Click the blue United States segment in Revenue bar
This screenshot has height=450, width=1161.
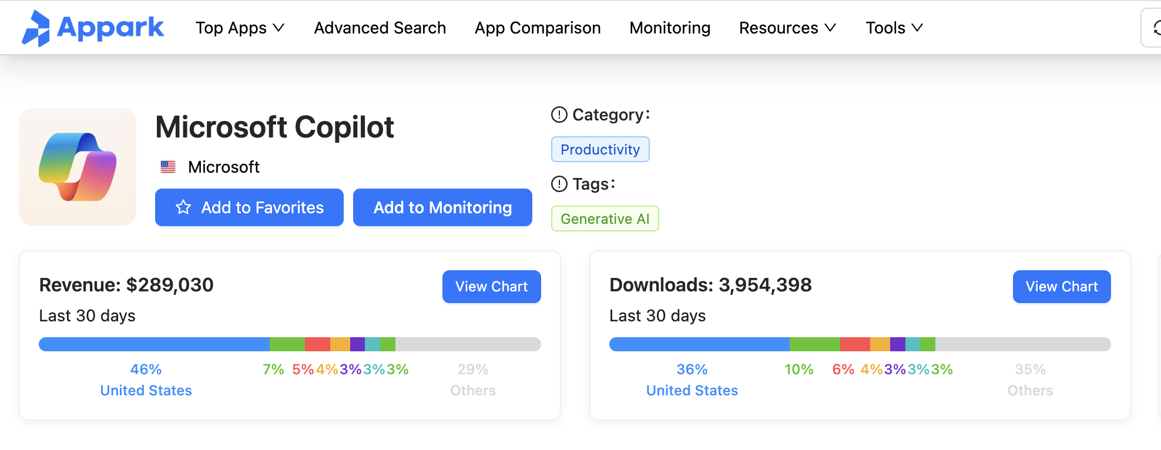click(154, 344)
